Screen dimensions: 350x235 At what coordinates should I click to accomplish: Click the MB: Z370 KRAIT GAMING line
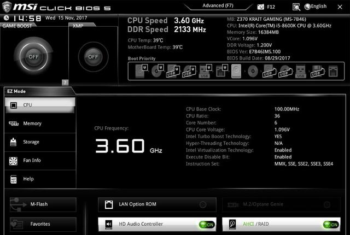pos(266,19)
